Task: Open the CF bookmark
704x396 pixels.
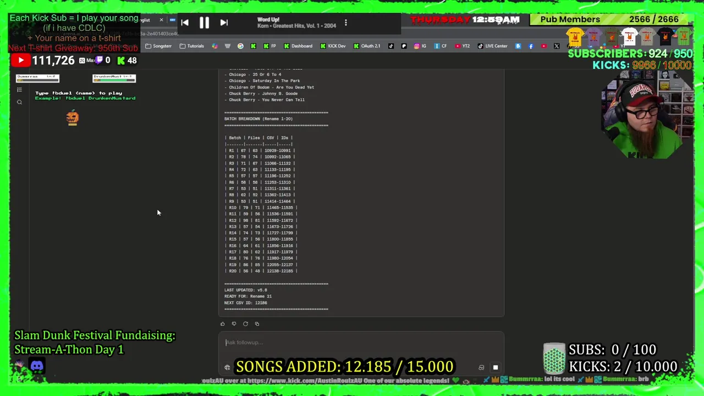Action: pyautogui.click(x=441, y=46)
